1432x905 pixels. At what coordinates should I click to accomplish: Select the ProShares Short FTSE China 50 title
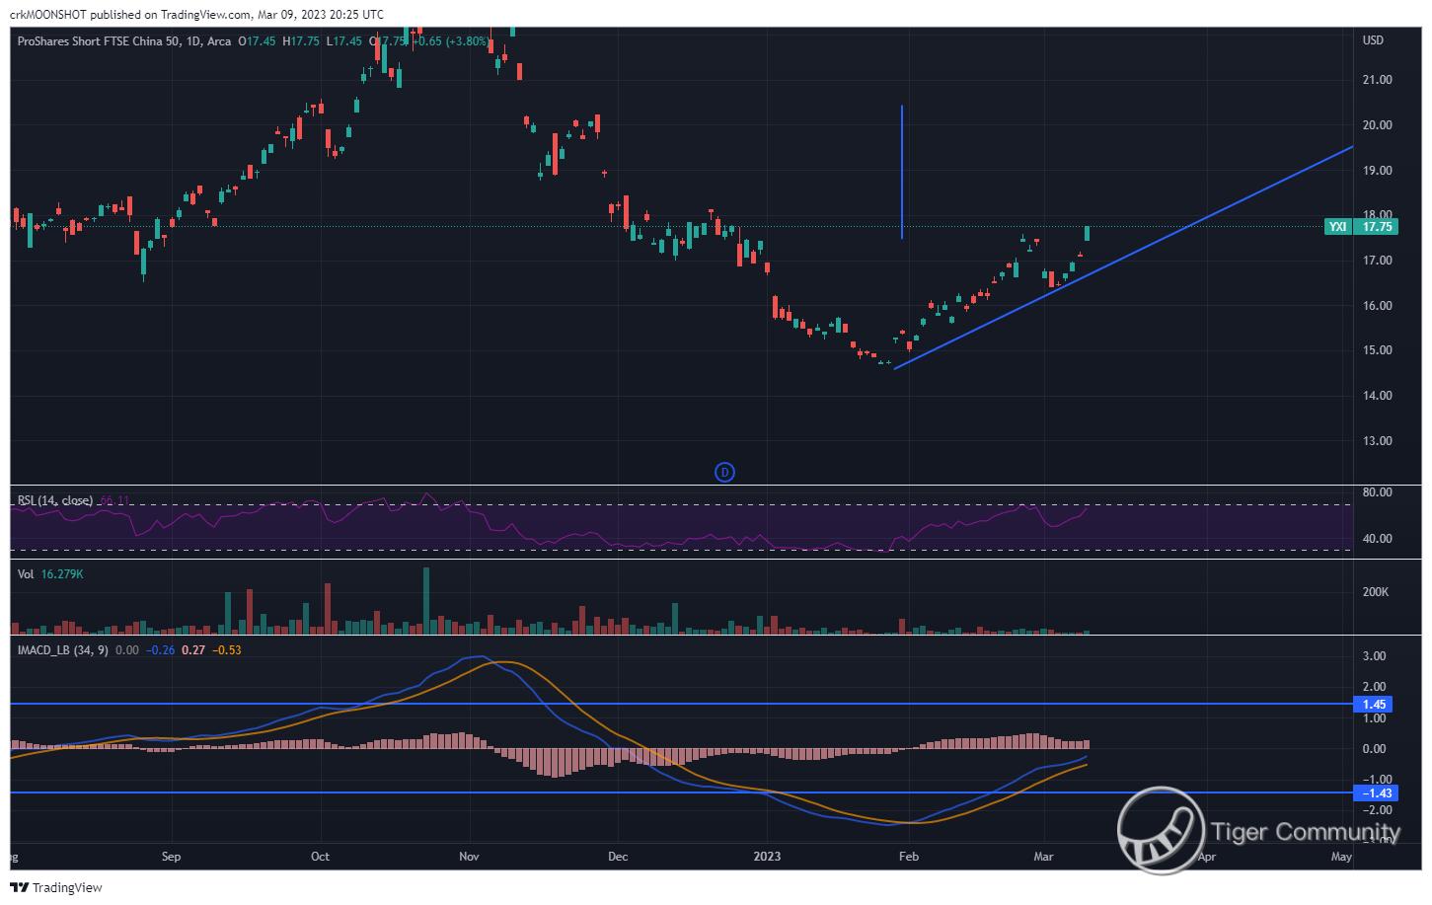pos(98,41)
